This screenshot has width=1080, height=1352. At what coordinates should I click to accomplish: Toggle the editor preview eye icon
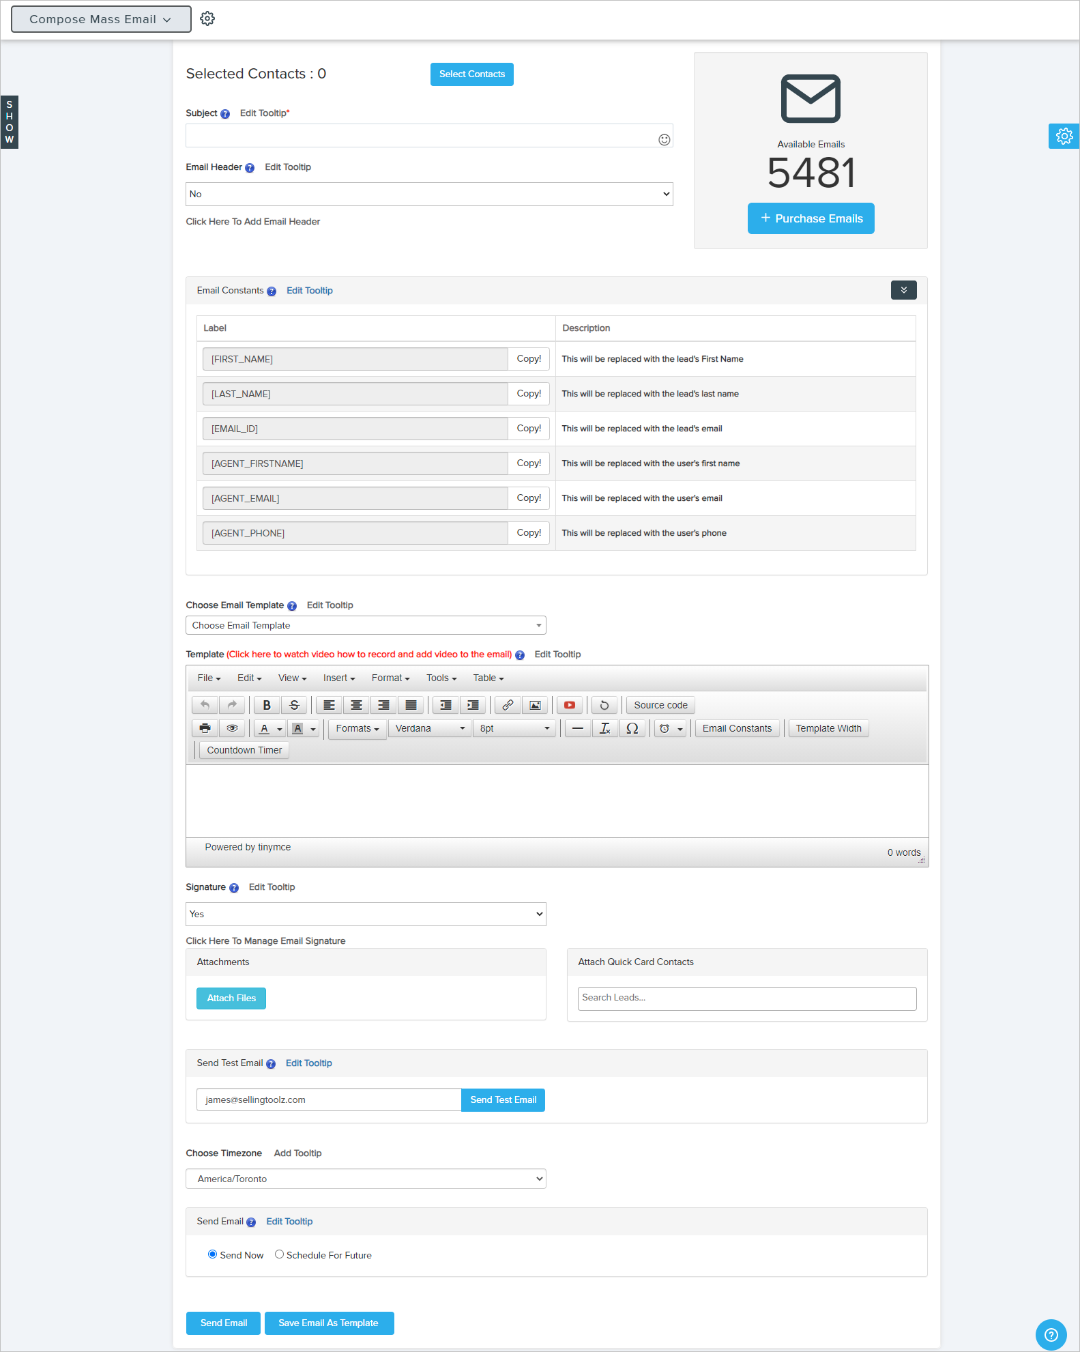click(232, 728)
